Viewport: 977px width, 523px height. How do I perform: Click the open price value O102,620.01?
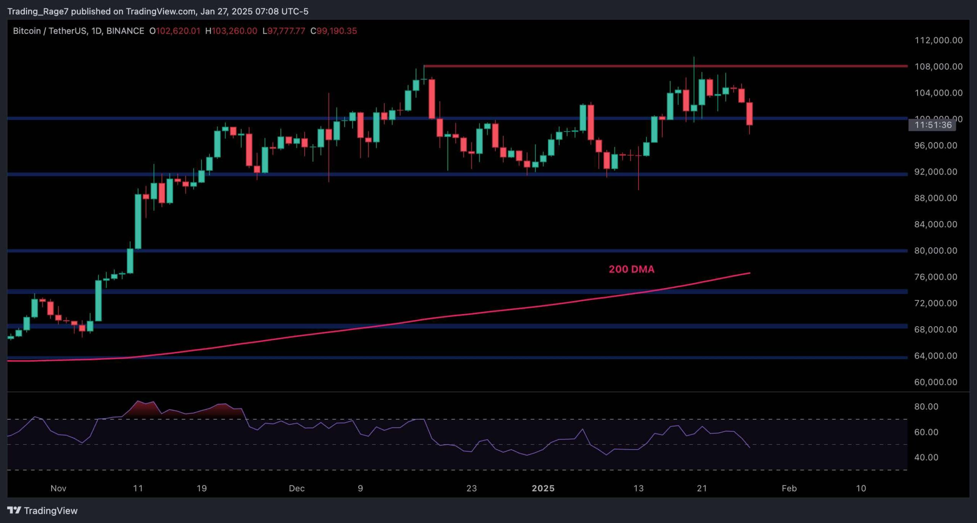click(174, 31)
